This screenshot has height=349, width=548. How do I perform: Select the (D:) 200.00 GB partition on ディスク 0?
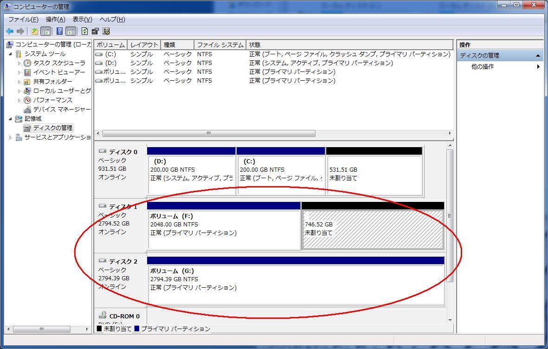(191, 171)
